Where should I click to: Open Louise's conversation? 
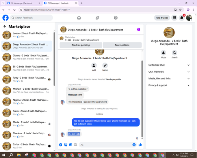point(27,35)
